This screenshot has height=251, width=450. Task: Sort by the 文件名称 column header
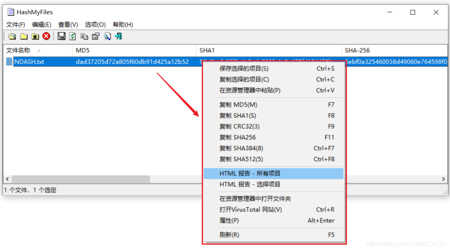[x=37, y=50]
